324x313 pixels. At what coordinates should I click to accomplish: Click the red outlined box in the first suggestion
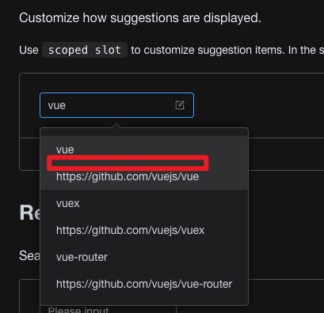[128, 163]
